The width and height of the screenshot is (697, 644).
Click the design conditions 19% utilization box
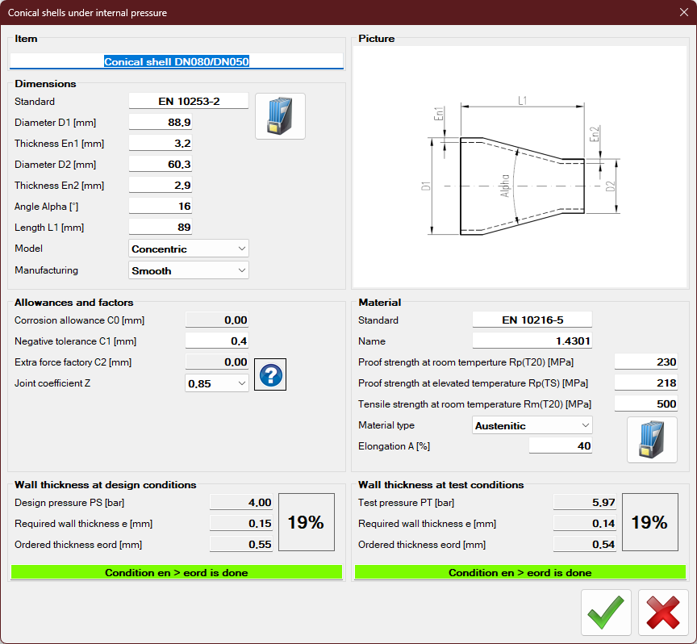click(x=306, y=522)
